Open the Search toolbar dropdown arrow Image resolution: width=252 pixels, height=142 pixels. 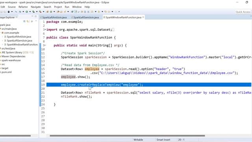tap(68, 11)
